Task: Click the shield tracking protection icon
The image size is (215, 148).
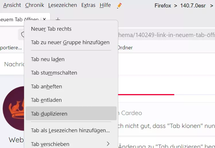Action: click(23, 34)
